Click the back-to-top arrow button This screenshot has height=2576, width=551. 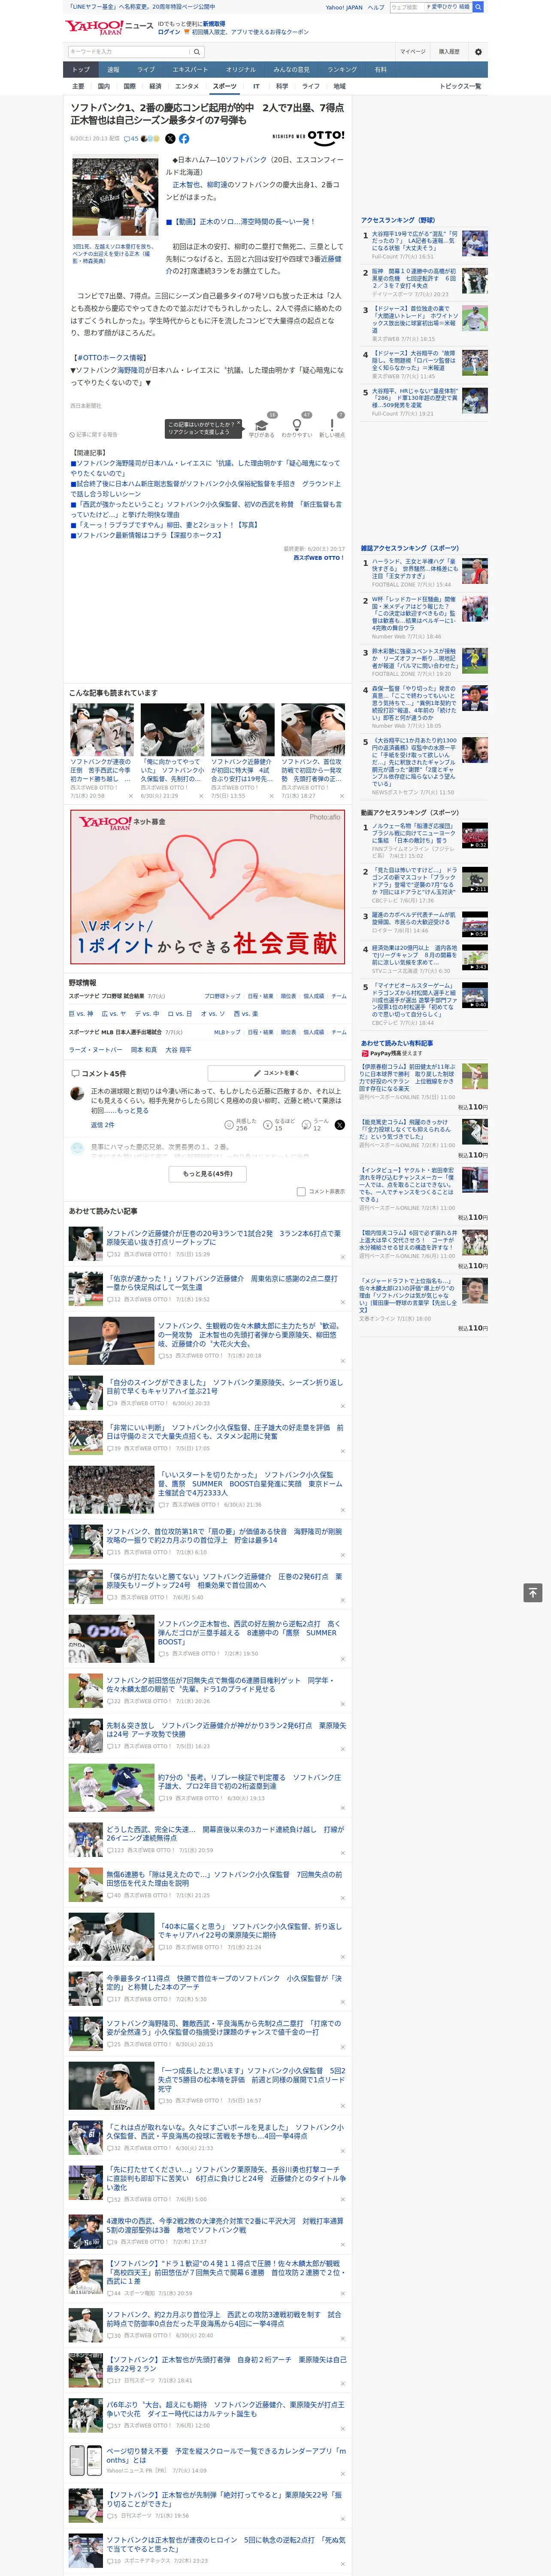532,1592
